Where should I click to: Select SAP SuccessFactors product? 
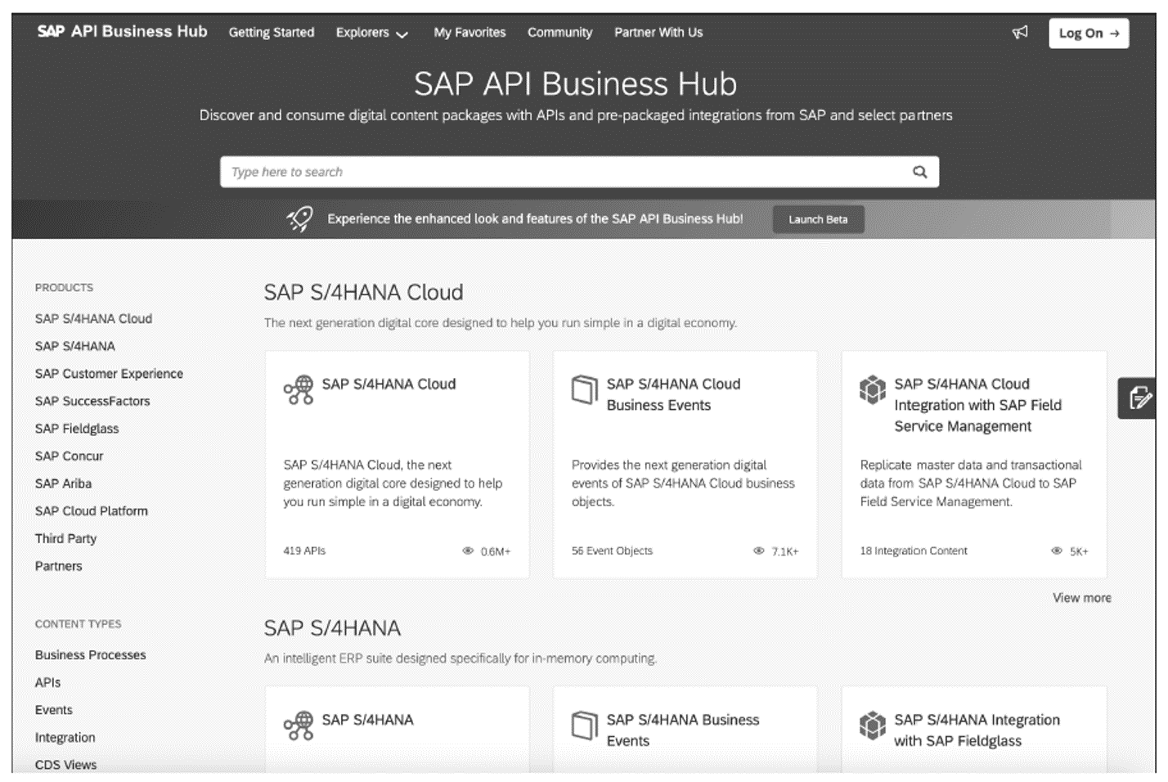(92, 402)
